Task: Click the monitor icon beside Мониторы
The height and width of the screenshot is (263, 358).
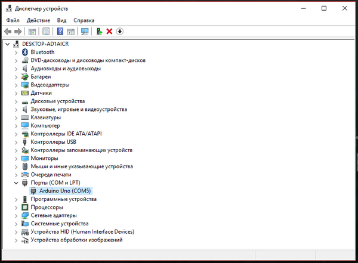Action: click(25, 158)
